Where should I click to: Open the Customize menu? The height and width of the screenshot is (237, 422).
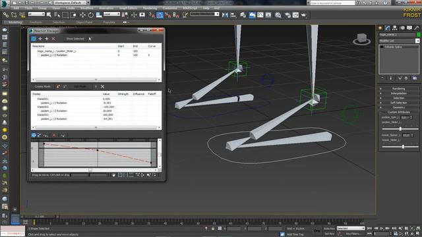(170, 8)
